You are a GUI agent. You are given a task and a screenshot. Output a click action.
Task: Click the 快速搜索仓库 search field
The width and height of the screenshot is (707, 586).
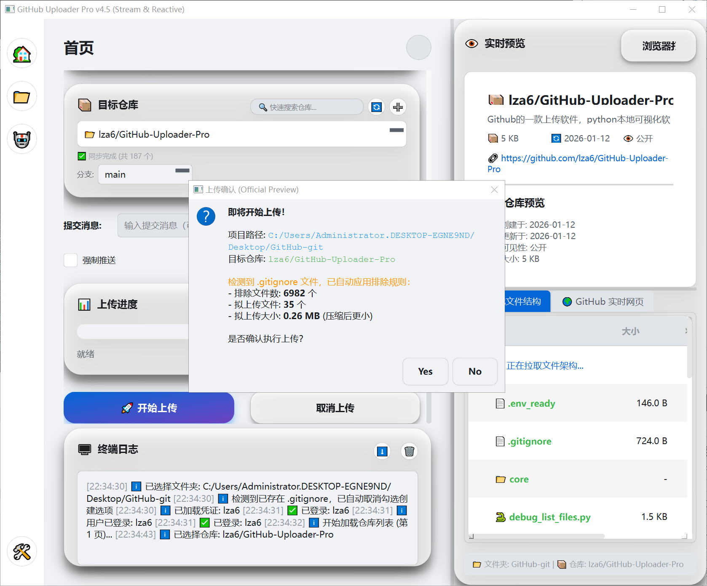click(x=307, y=107)
